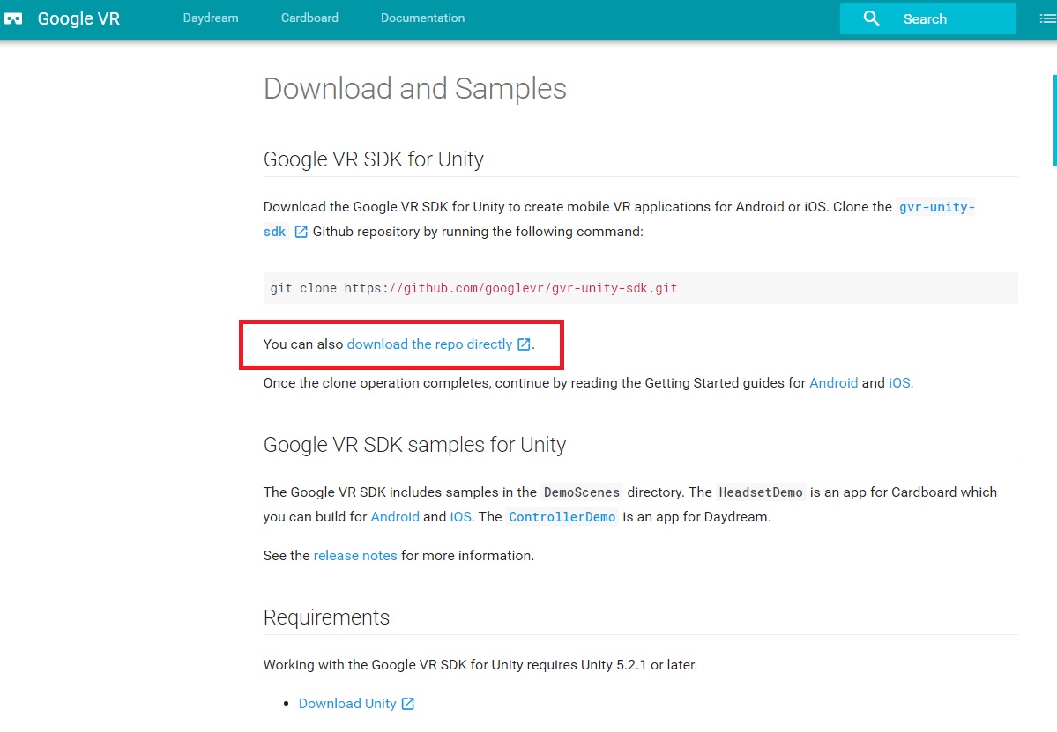This screenshot has width=1057, height=732.
Task: Follow the gvr-unity-sdk repository link
Action: [937, 207]
